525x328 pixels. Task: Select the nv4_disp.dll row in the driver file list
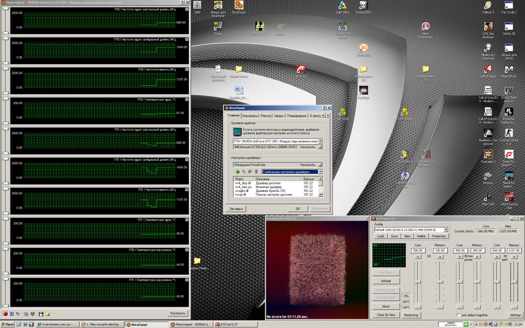(276, 183)
